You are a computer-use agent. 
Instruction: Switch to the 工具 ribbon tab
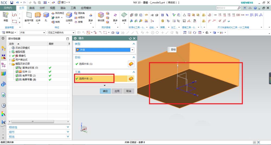coord(73,8)
